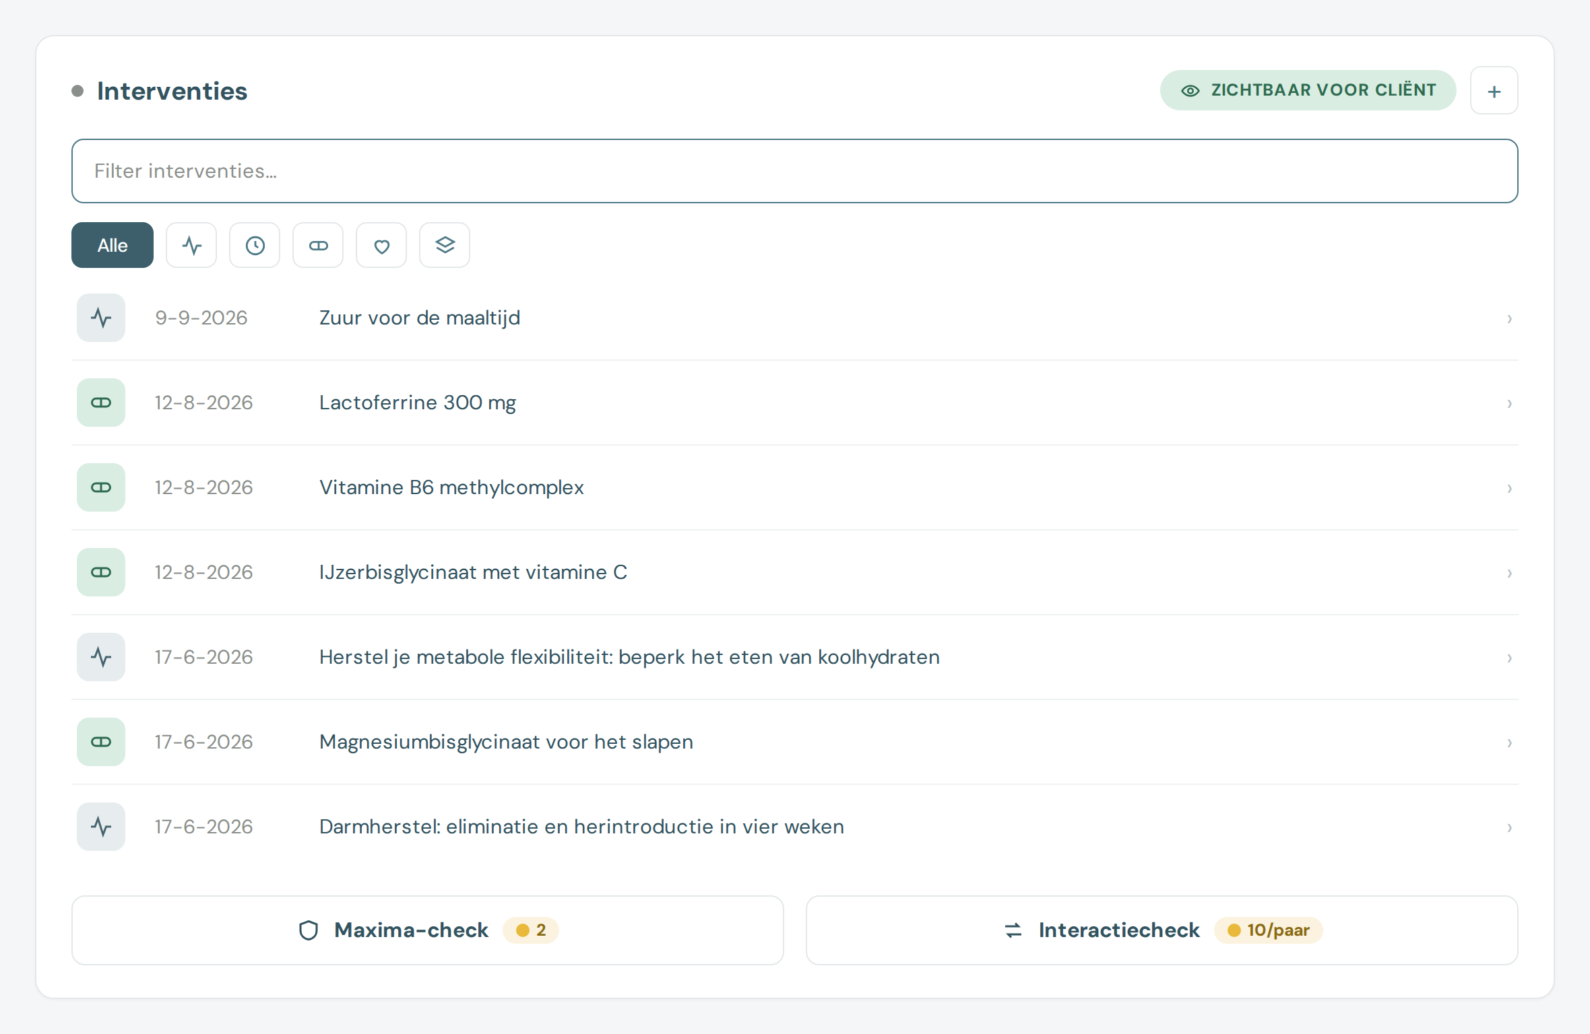Click the Maxima-check badge showing 2
1590x1034 pixels.
pyautogui.click(x=531, y=930)
